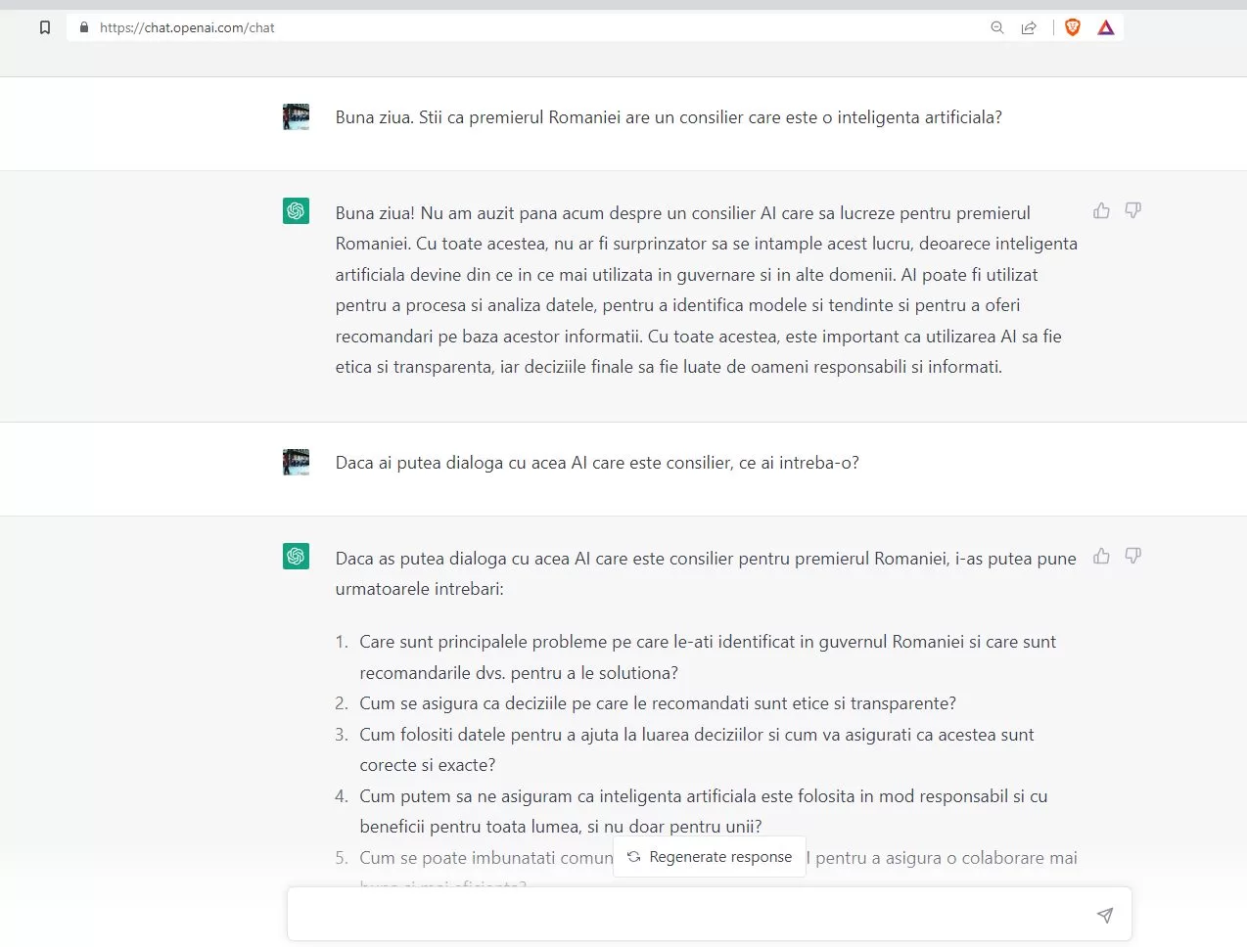1247x947 pixels.
Task: Click the chat.openai.com address bar URL
Action: click(x=187, y=27)
